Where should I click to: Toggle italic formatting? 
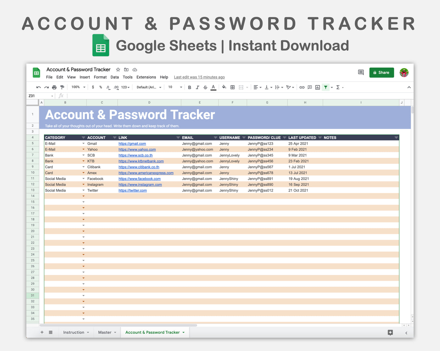[197, 87]
